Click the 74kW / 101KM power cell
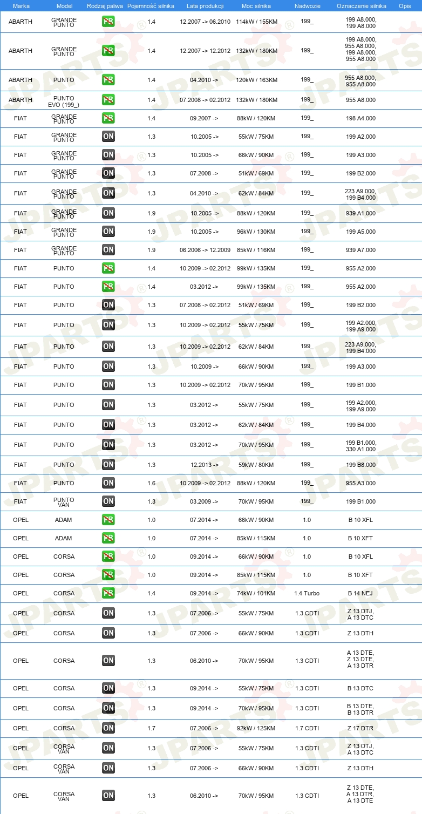 pos(256,593)
